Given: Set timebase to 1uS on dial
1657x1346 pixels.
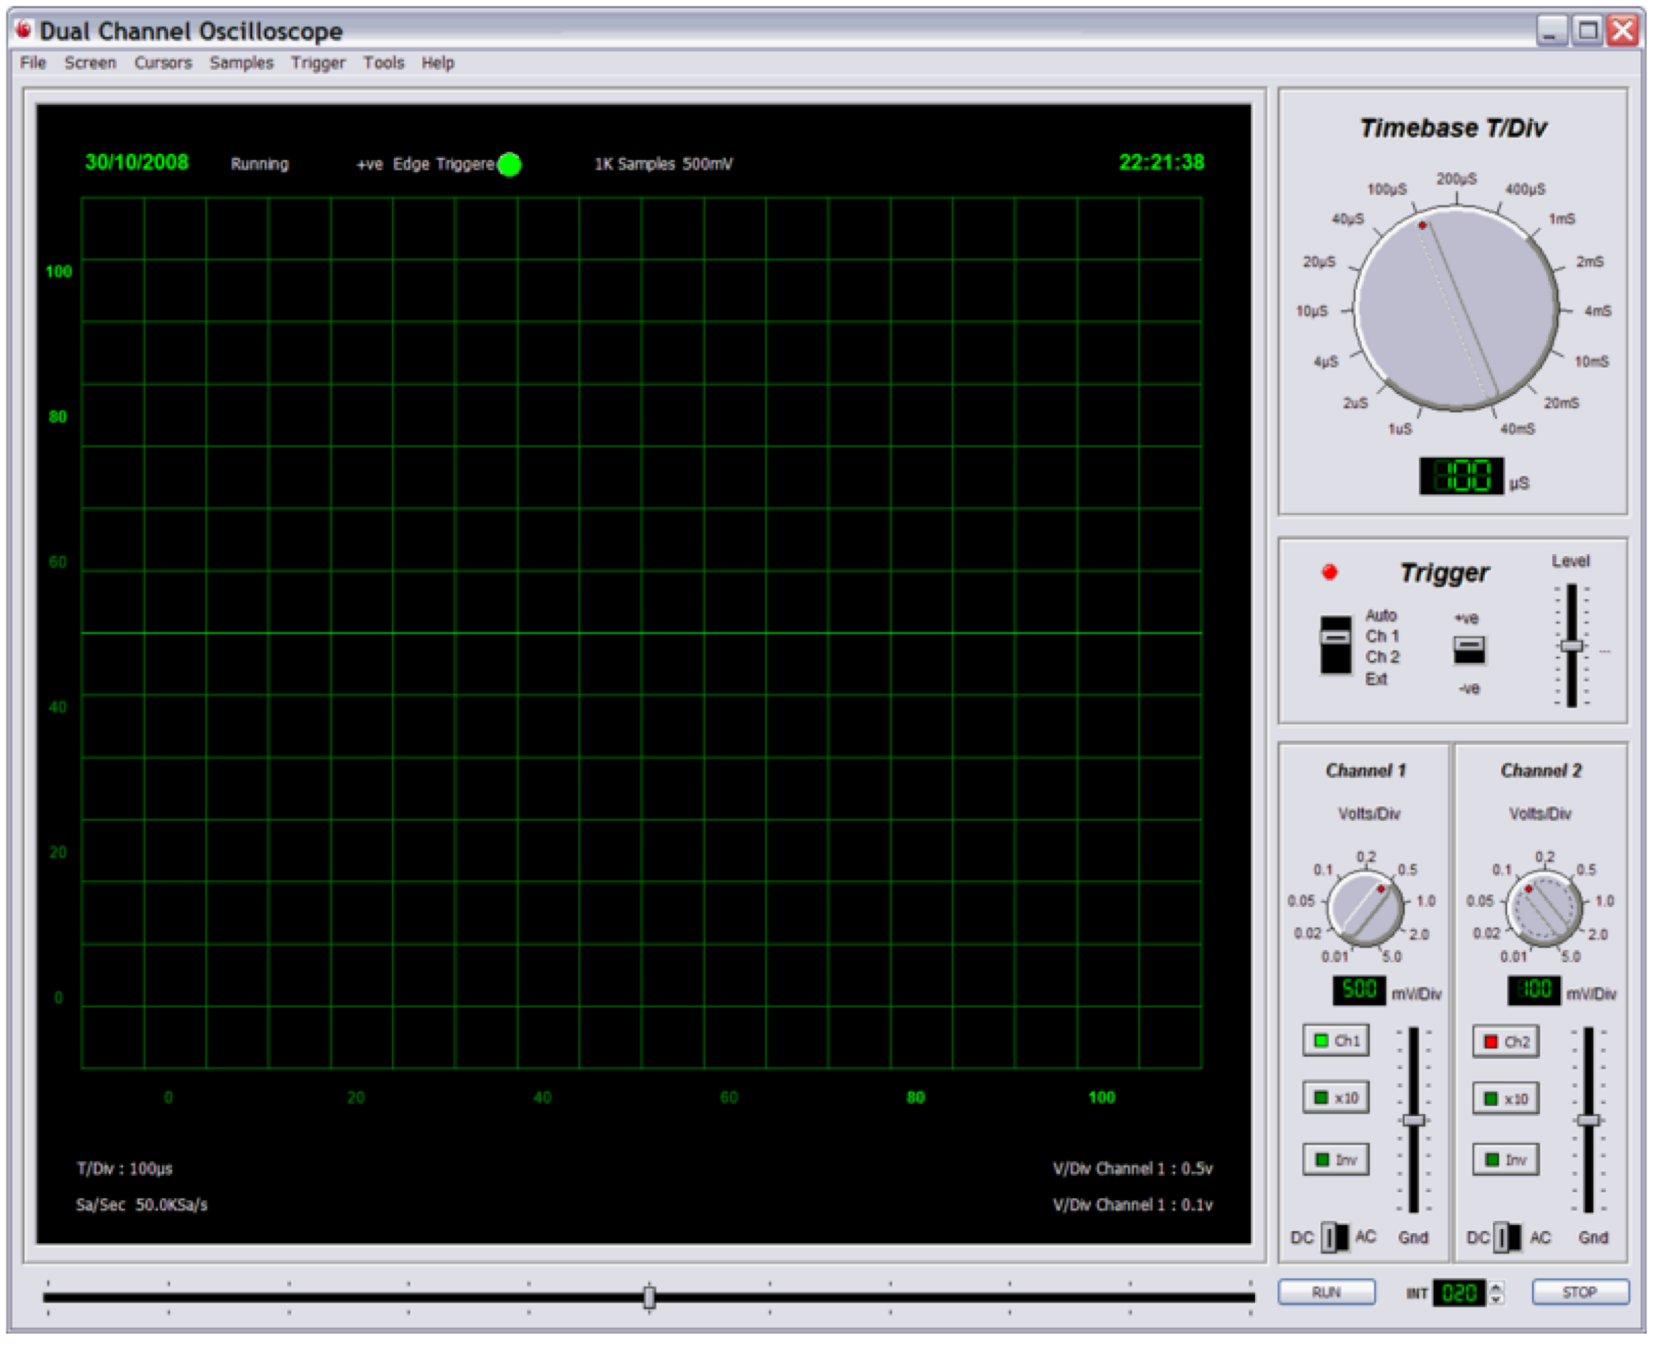Looking at the screenshot, I should click(1400, 429).
